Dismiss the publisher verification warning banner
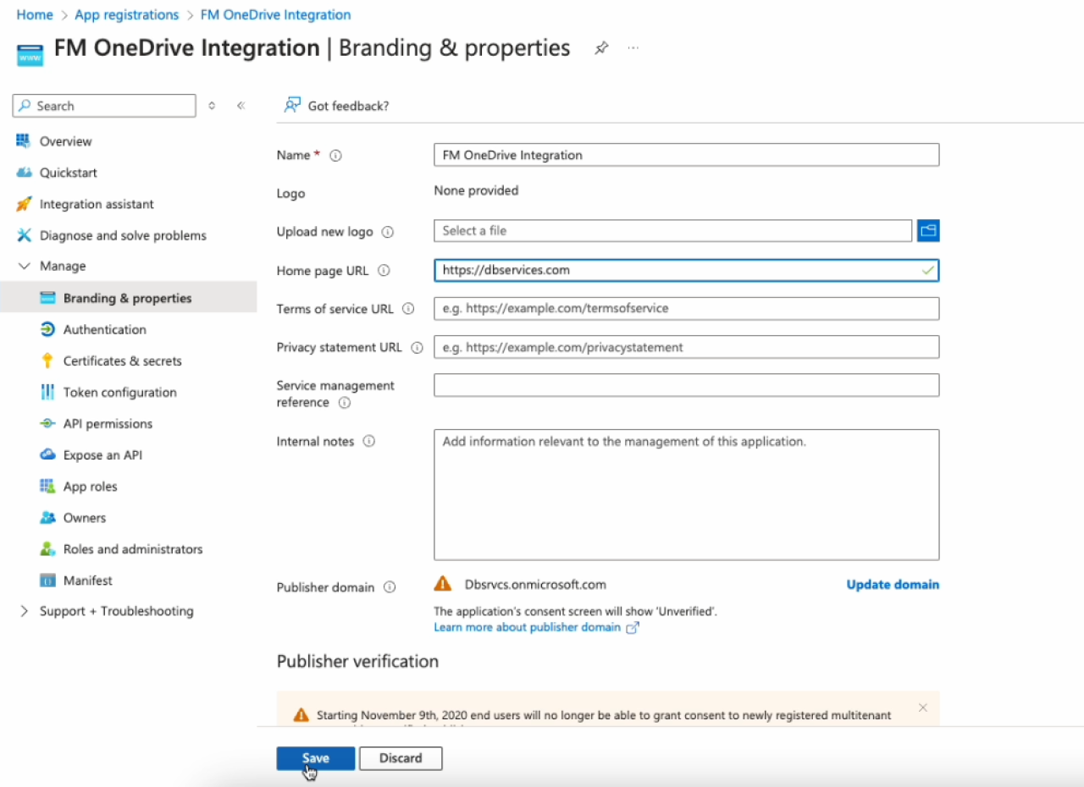 (x=923, y=707)
